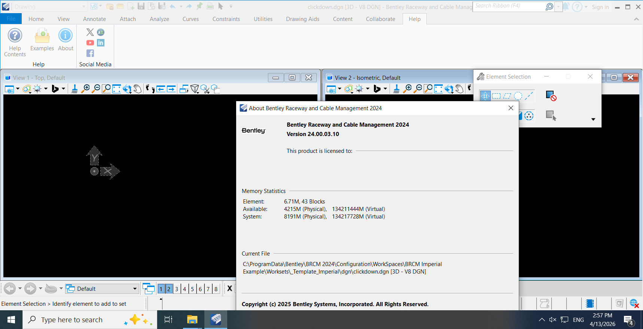Select Shape selection method in Element Selection
The image size is (643, 329).
(x=507, y=96)
